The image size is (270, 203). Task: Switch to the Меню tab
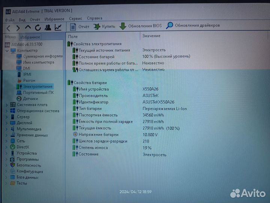[x=10, y=37]
